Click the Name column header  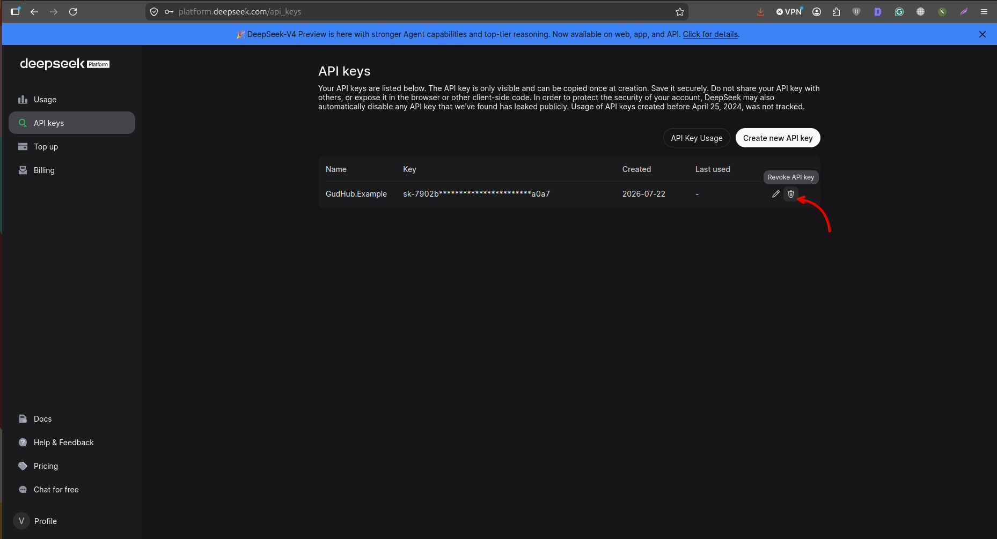tap(336, 169)
